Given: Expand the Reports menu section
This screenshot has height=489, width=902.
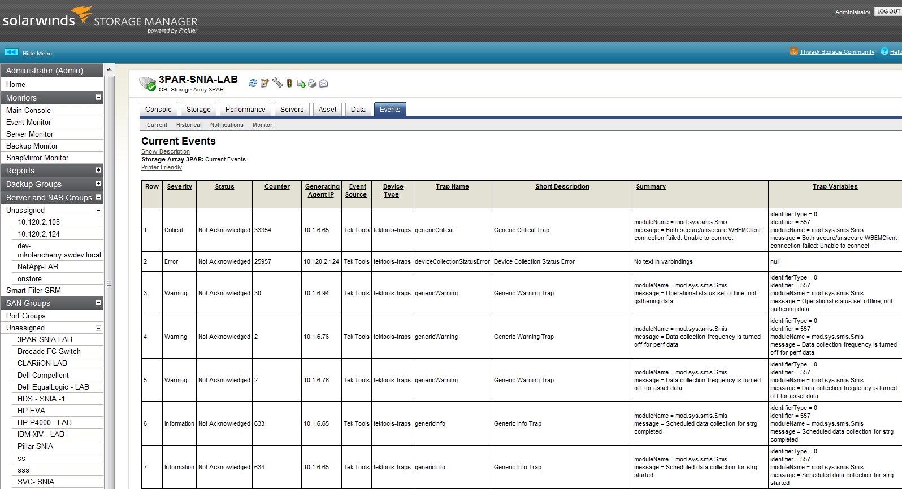Looking at the screenshot, I should coord(98,170).
